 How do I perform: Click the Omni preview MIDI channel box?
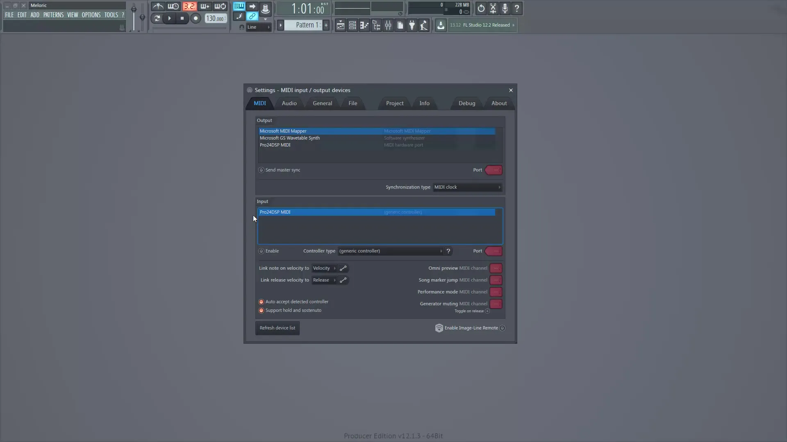[496, 268]
